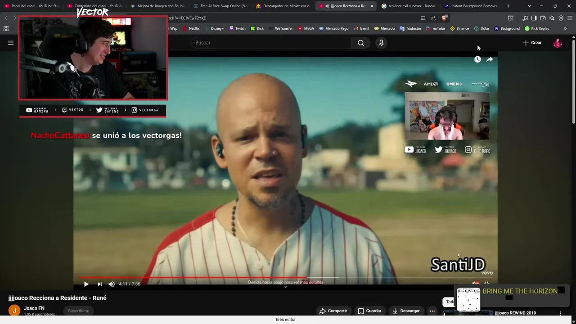Screen dimensions: 576x324
Task: Open the Gamil bookmark
Action: click(361, 28)
